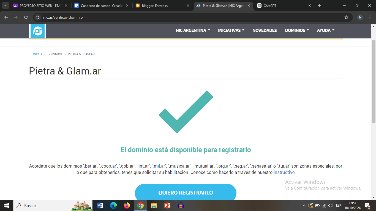Show hidden system tray icons

point(304,206)
